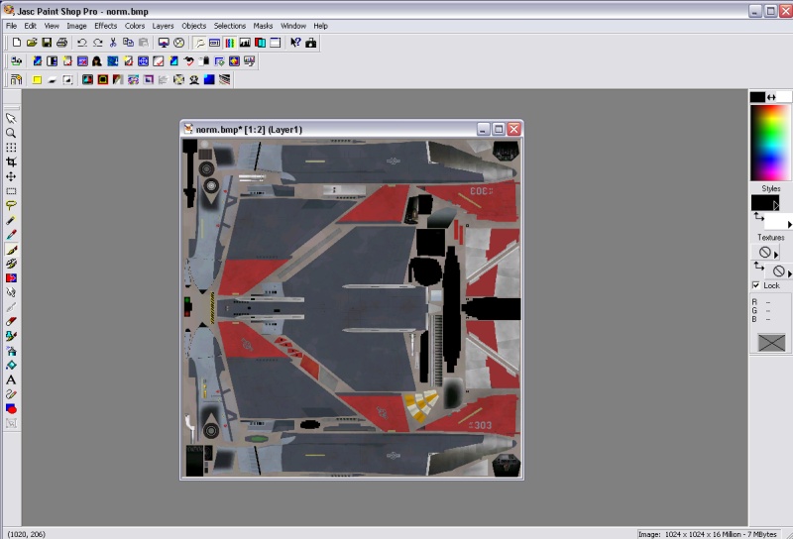Toggle the Histogram window button
Viewport: 793px width, 539px height.
[245, 43]
